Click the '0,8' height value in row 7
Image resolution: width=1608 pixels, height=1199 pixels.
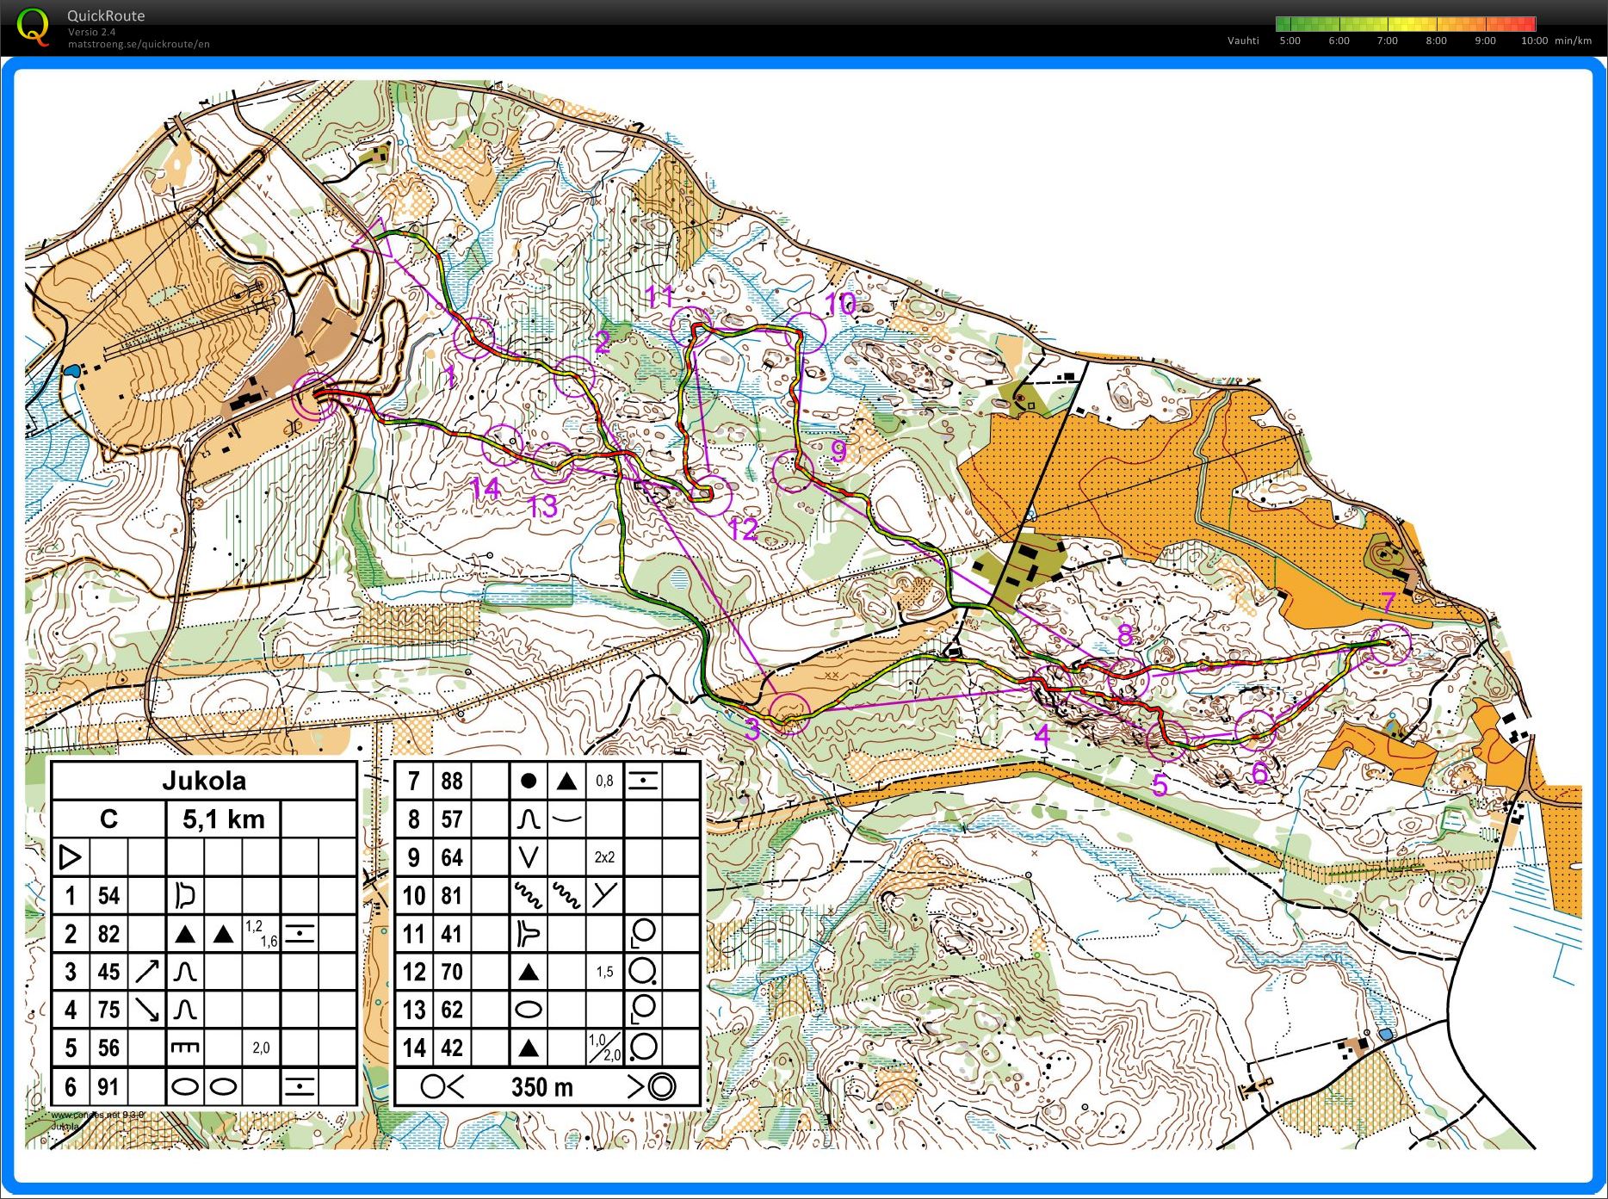click(x=604, y=781)
